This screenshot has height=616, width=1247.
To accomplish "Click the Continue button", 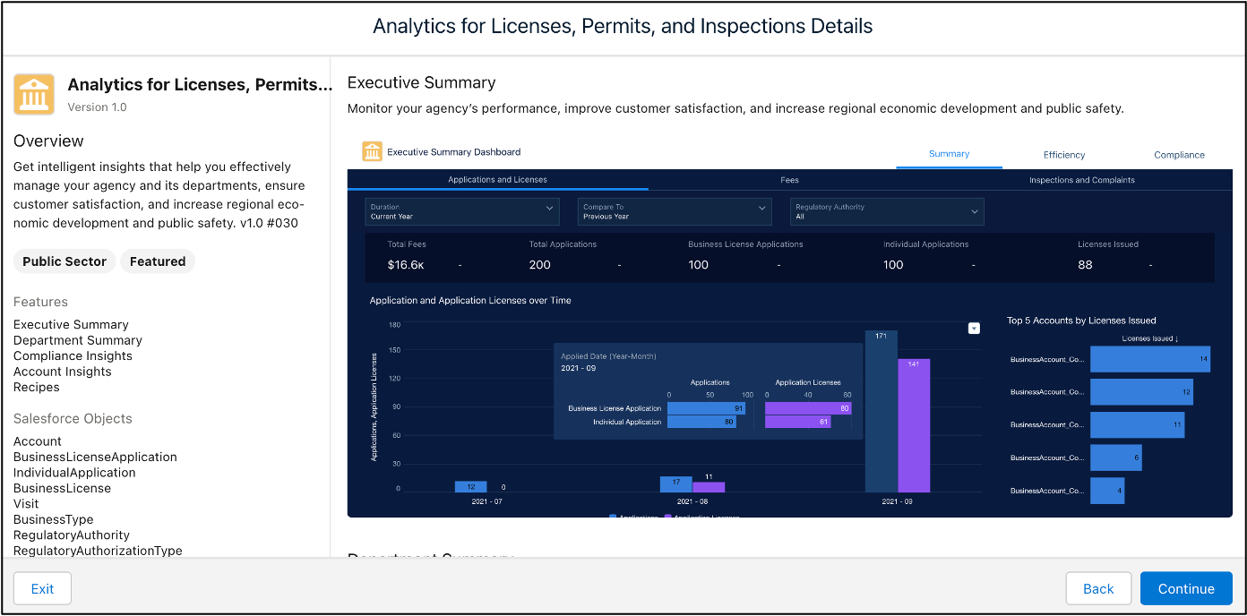I will (1186, 588).
